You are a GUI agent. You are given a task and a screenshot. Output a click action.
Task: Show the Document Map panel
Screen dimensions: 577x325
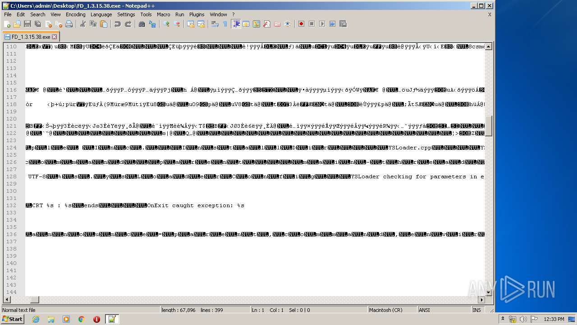[x=256, y=24]
